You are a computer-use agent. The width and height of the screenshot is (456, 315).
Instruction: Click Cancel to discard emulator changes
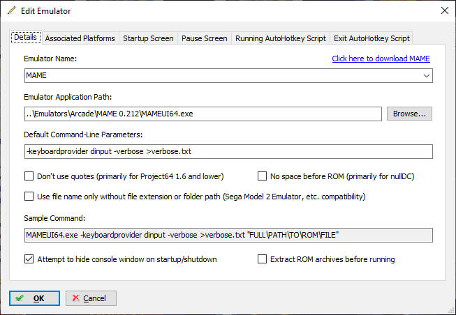[91, 298]
